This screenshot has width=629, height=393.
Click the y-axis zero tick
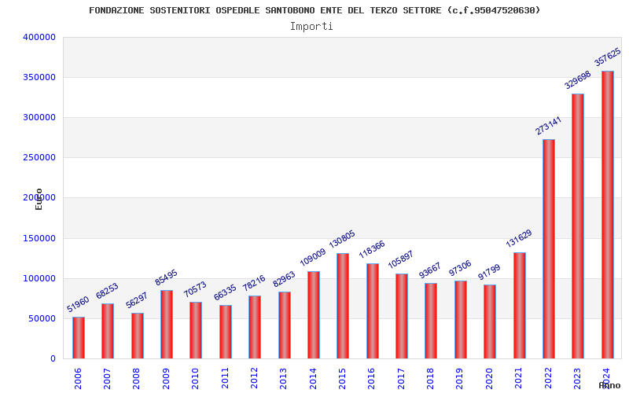pyautogui.click(x=53, y=359)
